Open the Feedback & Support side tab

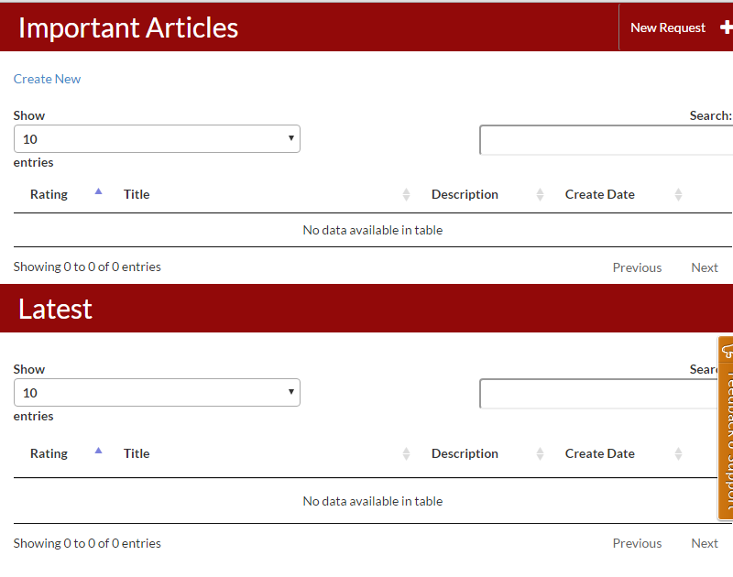726,427
